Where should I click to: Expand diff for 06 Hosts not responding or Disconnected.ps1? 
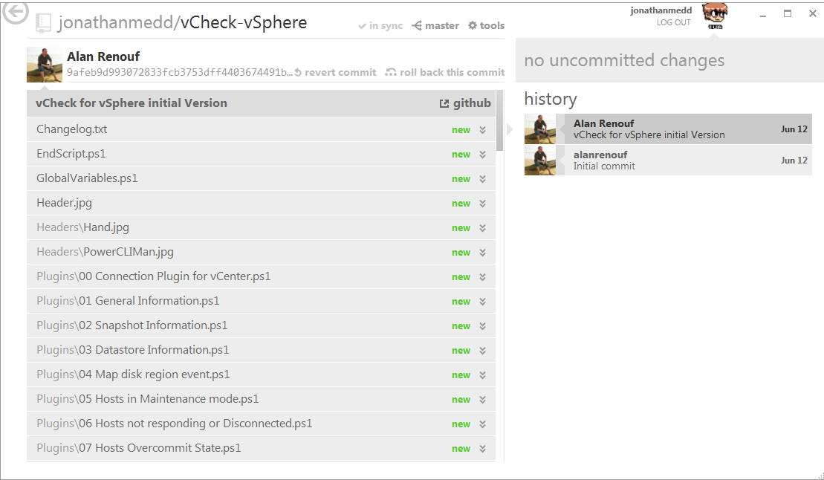482,424
